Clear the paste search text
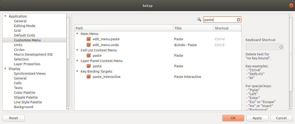Image resolution: width=295 pixels, height=124 pixels. click(x=238, y=20)
